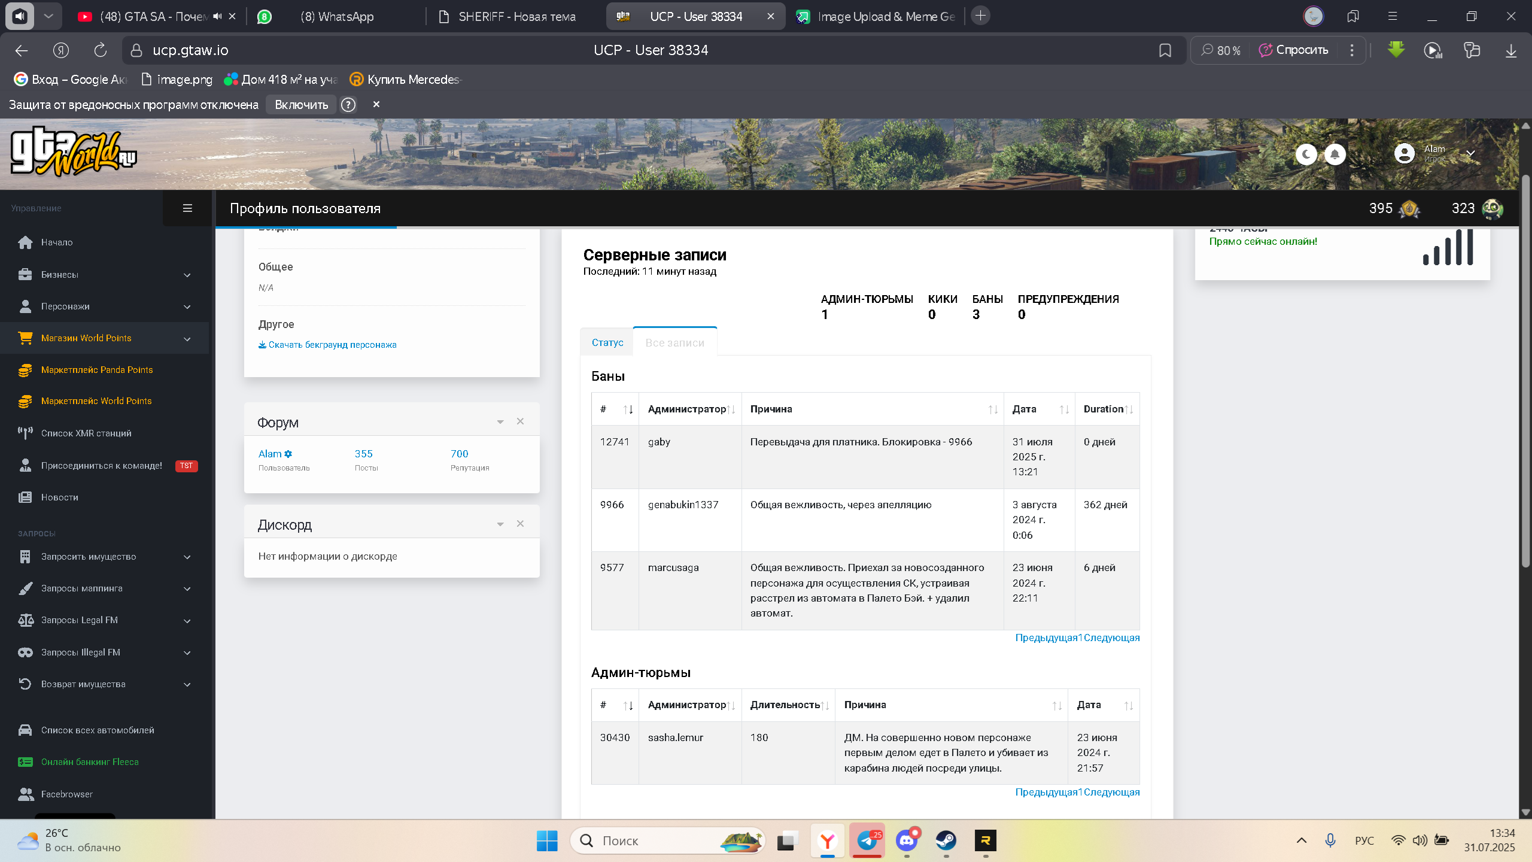Viewport: 1532px width, 862px height.
Task: Toggle dark mode moon icon
Action: point(1306,154)
